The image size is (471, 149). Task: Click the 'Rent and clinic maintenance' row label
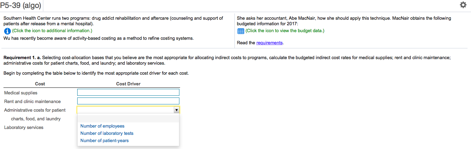point(33,102)
